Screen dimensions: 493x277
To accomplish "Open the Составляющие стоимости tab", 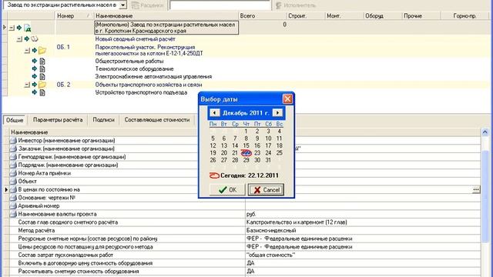I will point(157,120).
